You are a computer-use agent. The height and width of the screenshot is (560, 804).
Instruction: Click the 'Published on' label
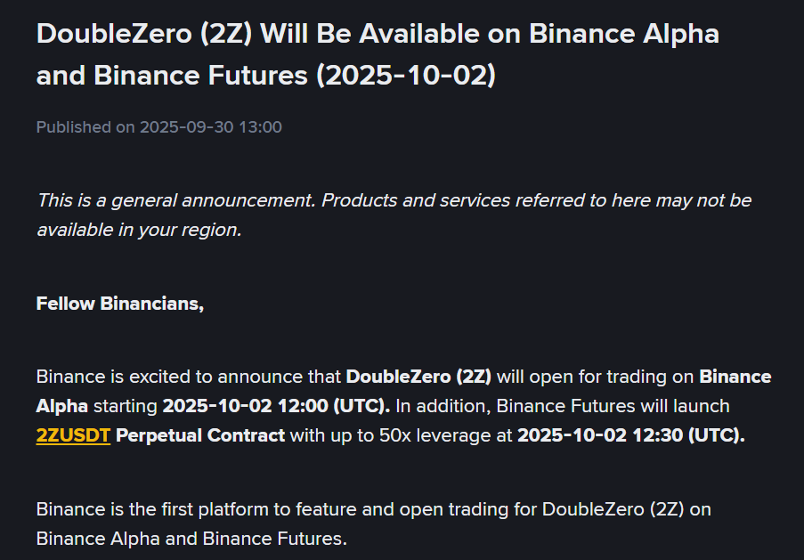pyautogui.click(x=85, y=127)
